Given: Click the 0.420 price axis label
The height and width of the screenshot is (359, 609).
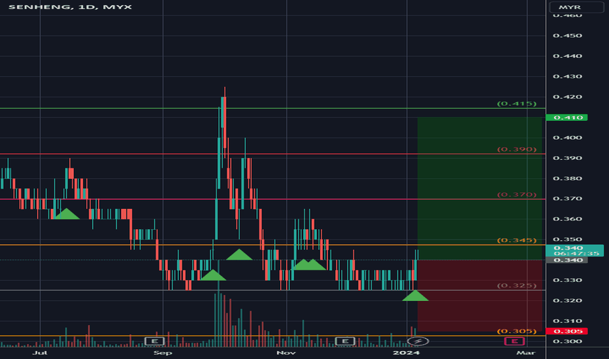Looking at the screenshot, I should click(x=567, y=97).
